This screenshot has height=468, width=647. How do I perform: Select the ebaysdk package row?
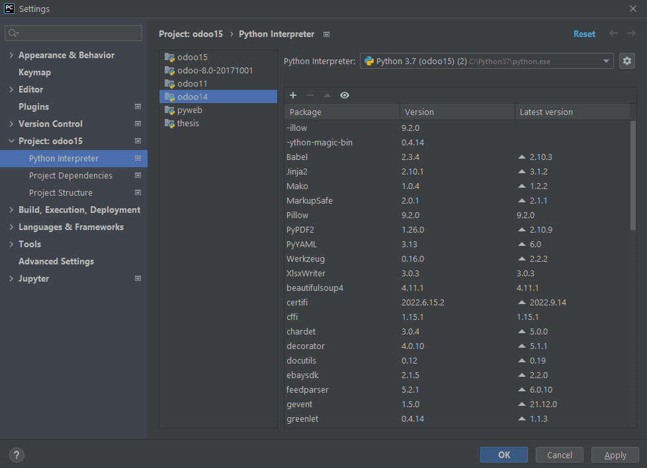tap(457, 375)
